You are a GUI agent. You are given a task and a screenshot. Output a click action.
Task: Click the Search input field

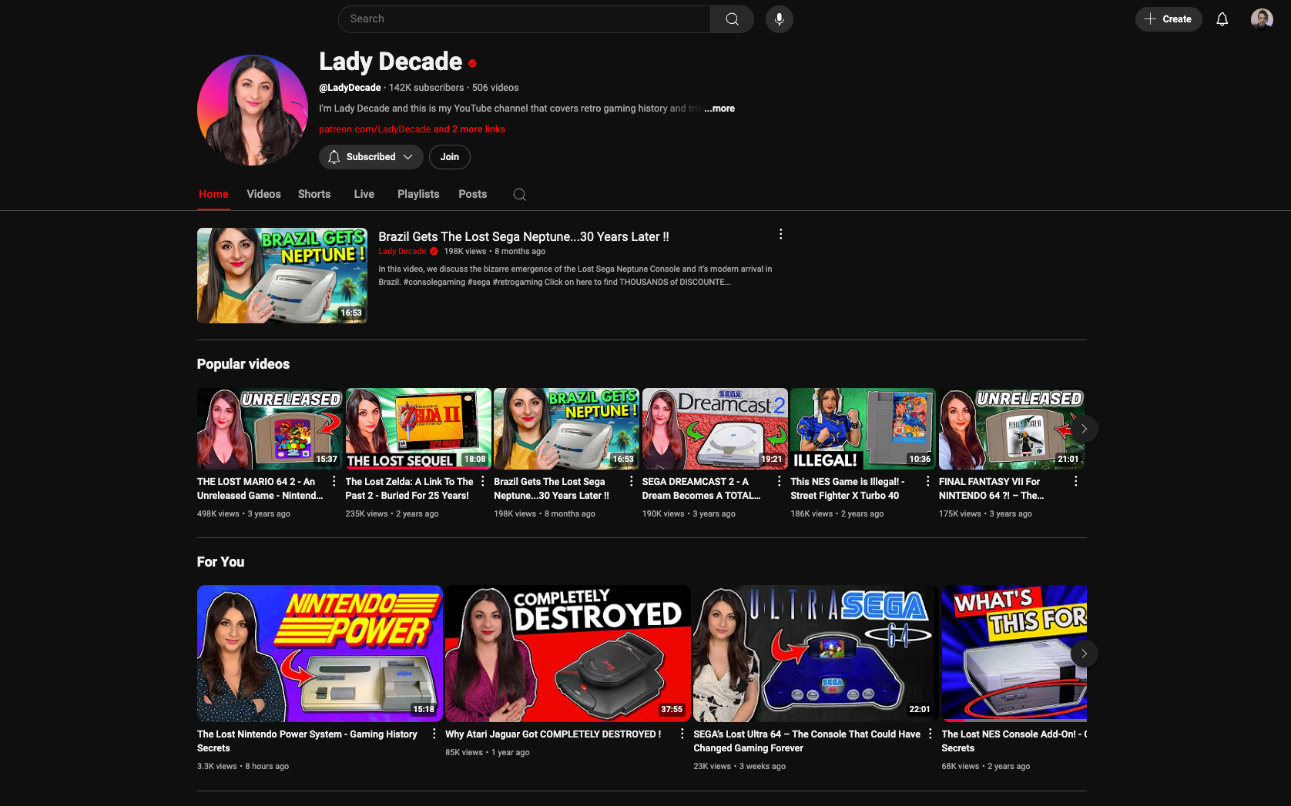525,19
